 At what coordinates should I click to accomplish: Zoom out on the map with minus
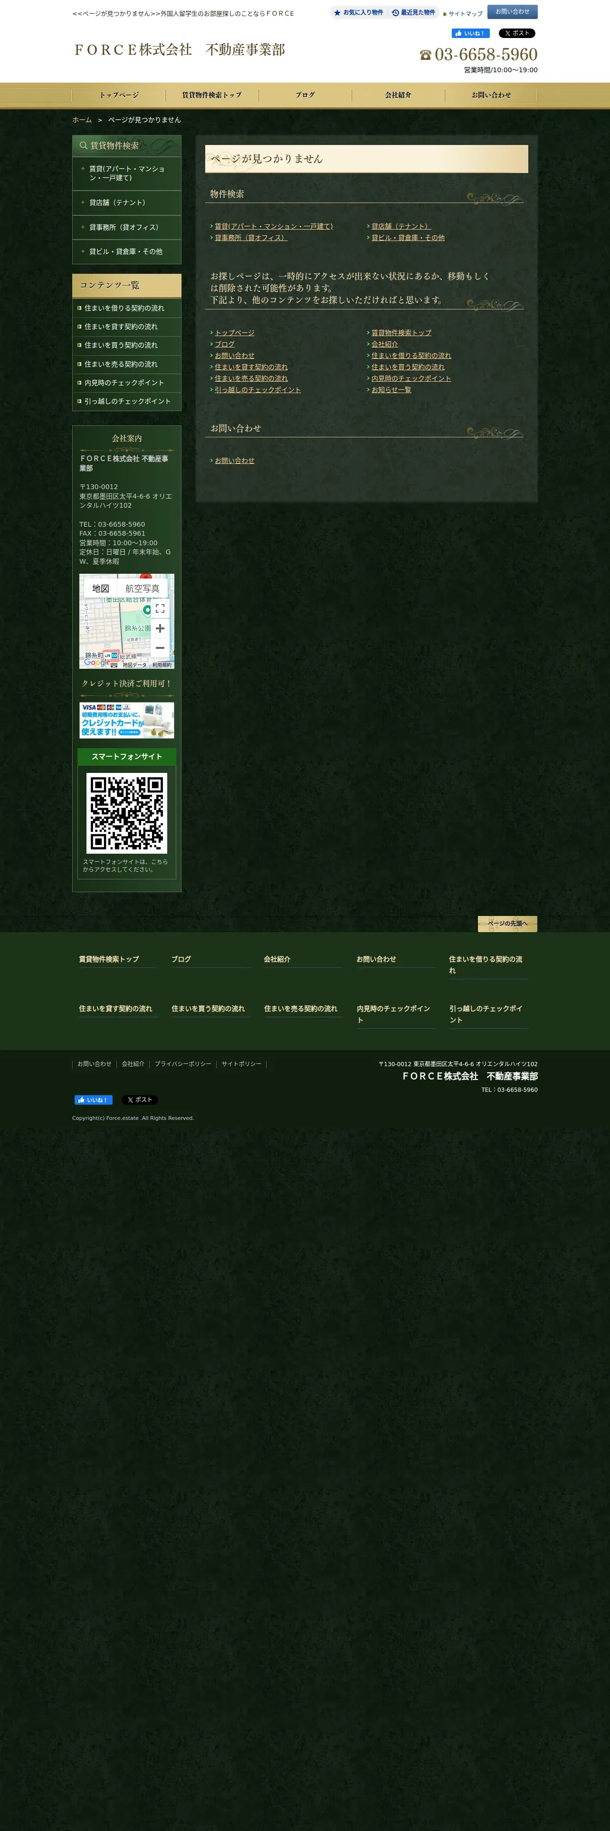[160, 647]
